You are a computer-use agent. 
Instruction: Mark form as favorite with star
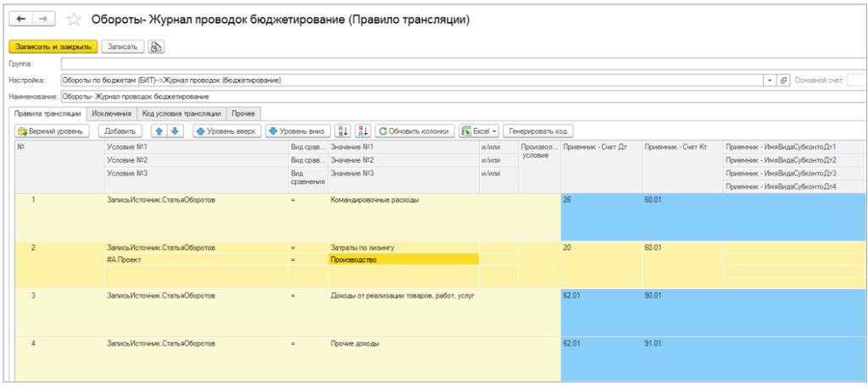tap(74, 20)
